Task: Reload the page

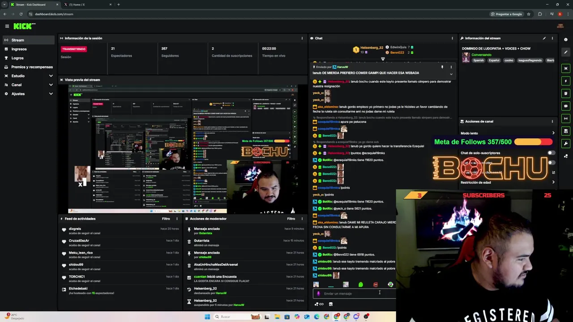Action: coord(21,14)
